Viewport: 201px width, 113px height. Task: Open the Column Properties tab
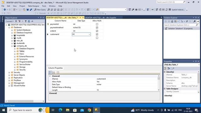point(55,68)
